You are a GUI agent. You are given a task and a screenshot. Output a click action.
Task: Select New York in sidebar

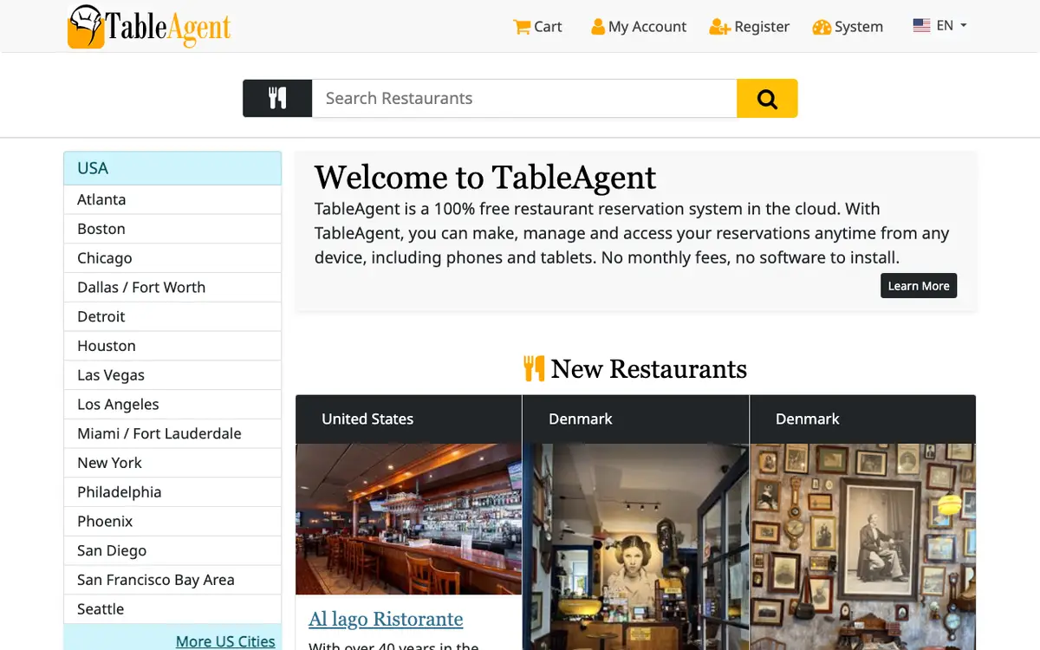pyautogui.click(x=172, y=463)
